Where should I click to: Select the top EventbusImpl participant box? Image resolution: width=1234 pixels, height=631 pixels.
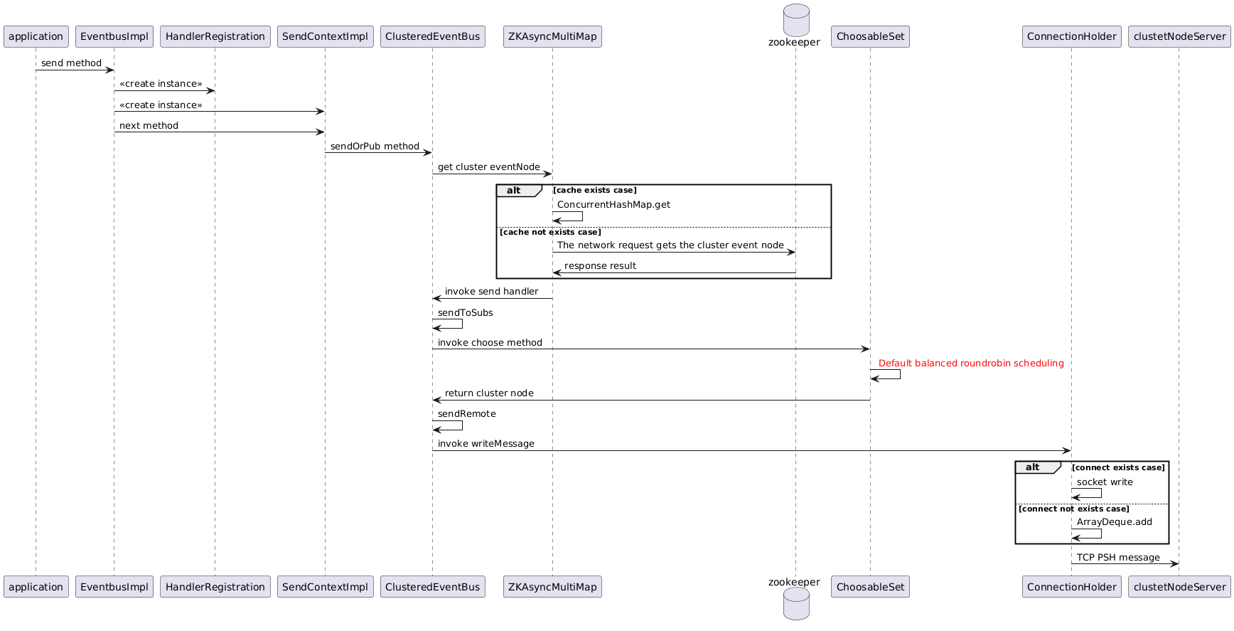[x=114, y=36]
